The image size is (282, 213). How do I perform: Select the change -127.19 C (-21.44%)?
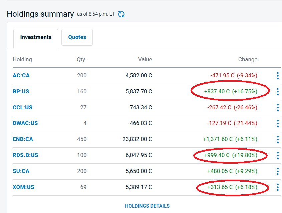232,123
